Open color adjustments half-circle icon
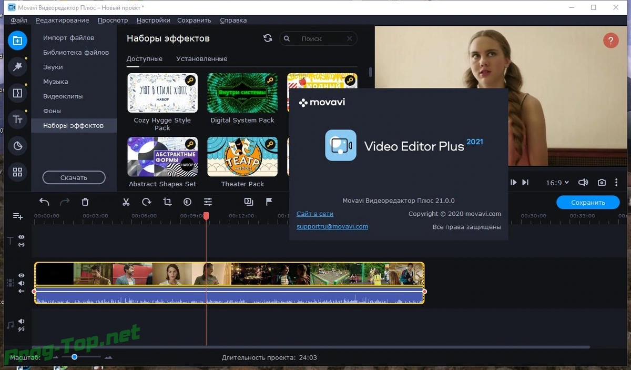The image size is (631, 370). 187,202
